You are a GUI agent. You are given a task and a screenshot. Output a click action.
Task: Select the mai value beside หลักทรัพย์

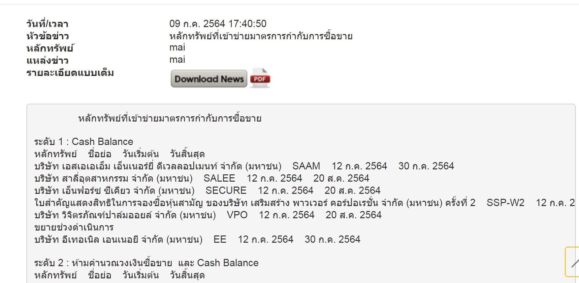[x=177, y=48]
